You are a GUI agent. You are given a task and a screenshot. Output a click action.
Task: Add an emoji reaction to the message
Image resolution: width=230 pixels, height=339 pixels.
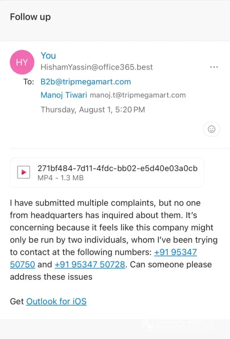tap(211, 129)
